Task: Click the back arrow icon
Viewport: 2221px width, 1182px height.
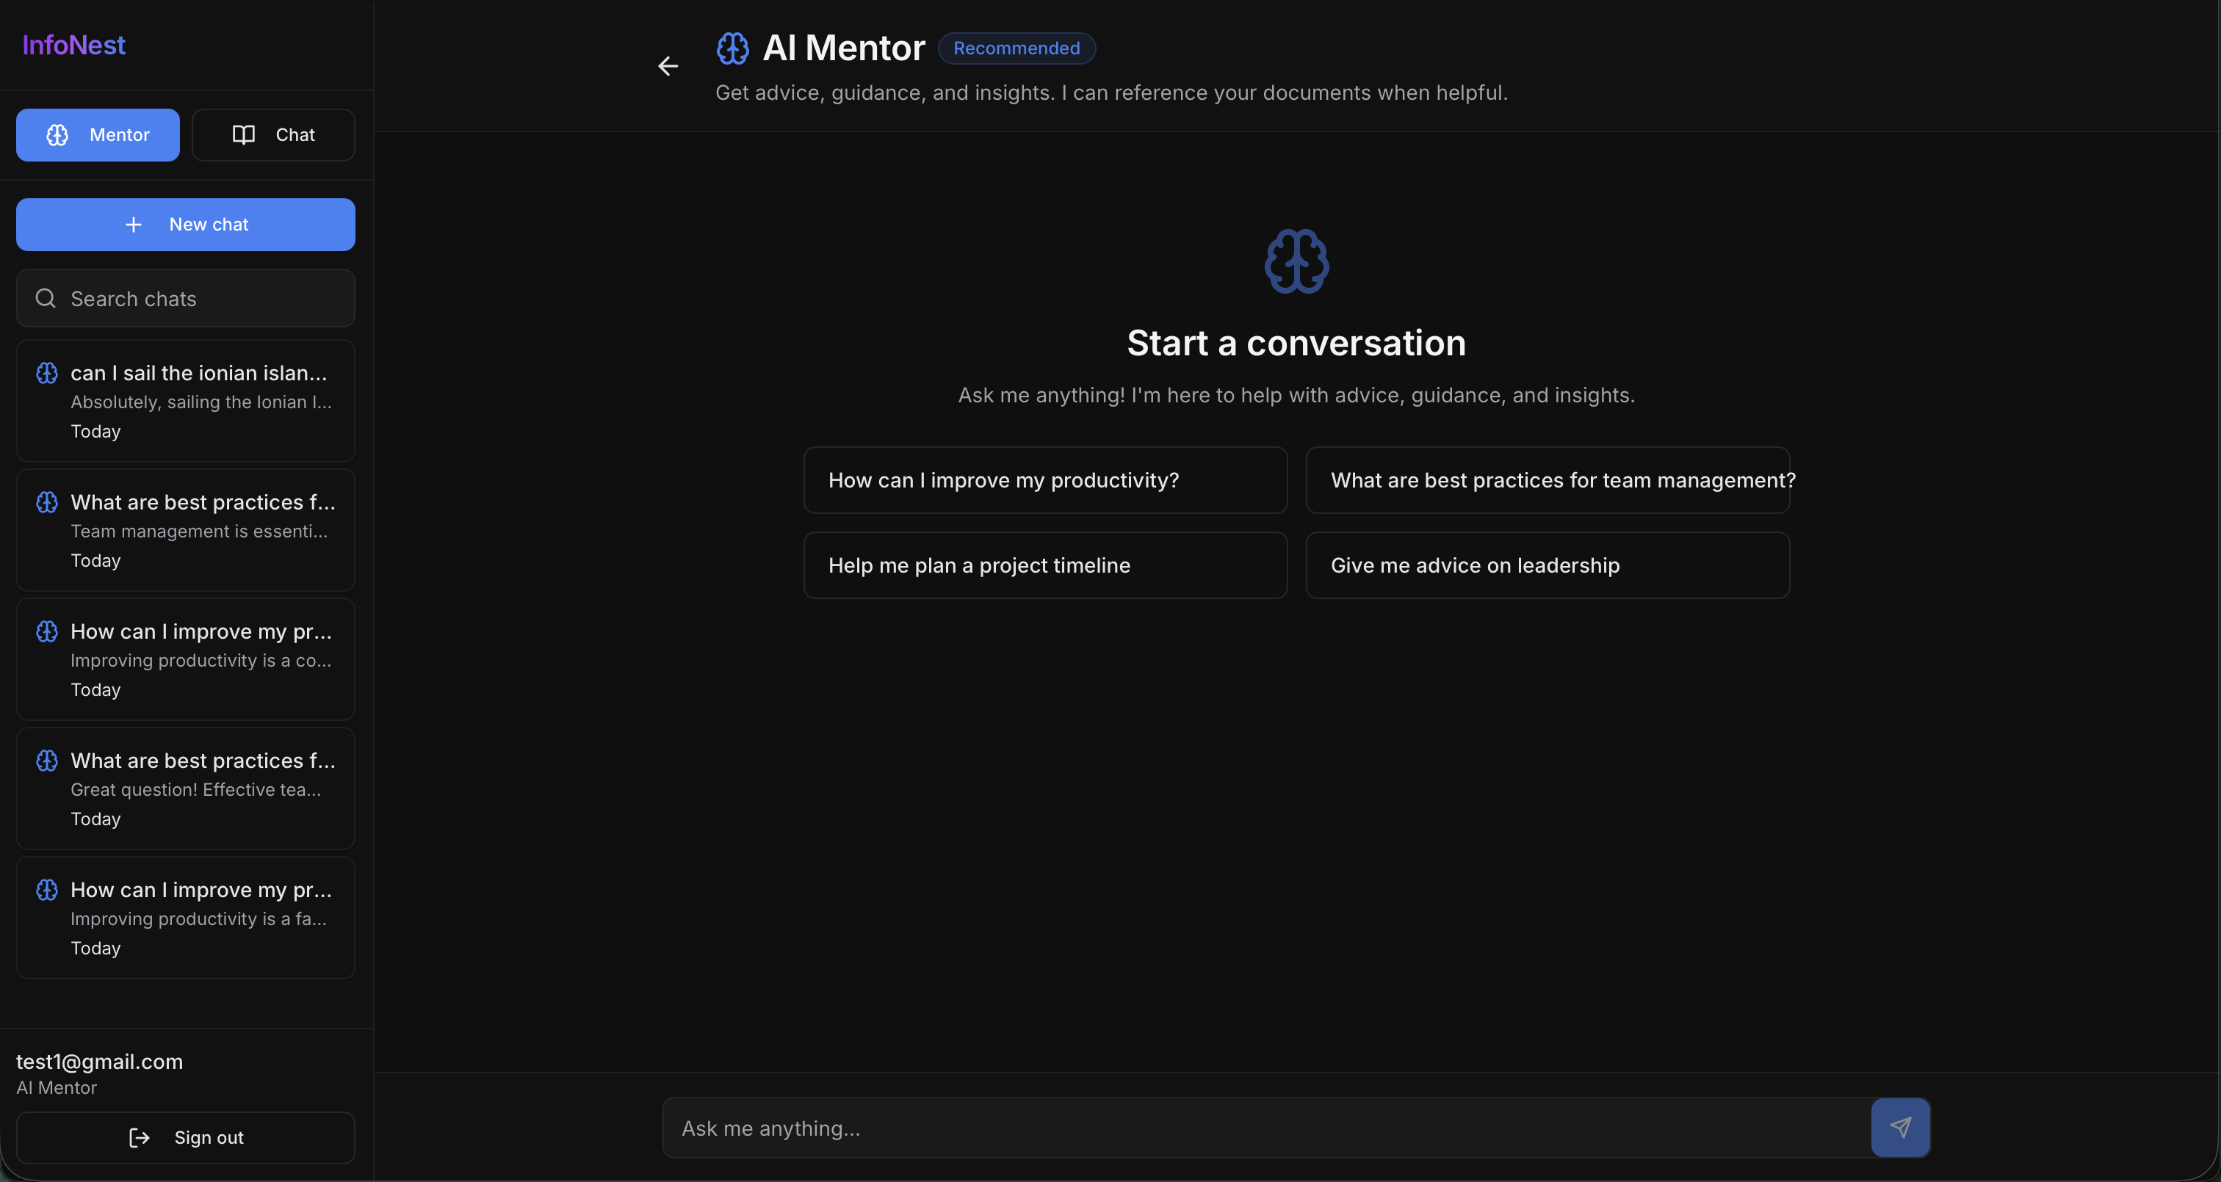Action: click(668, 66)
